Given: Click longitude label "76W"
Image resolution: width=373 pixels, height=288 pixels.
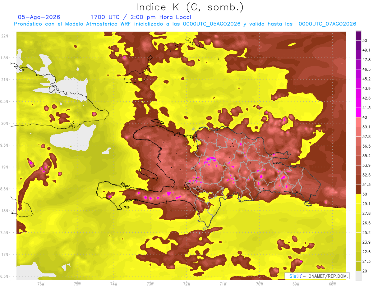Looking at the screenshot, I should [x=41, y=284].
